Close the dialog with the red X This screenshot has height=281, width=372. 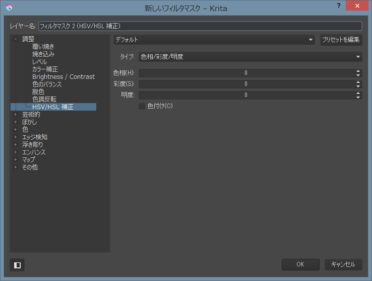[x=357, y=6]
